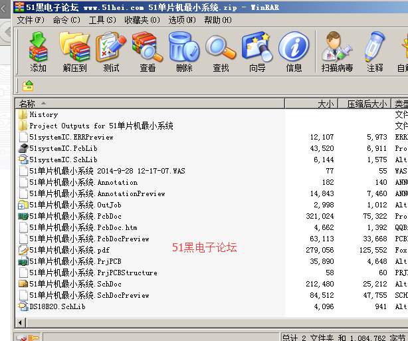Open the Commands (命令) menu
Image resolution: width=408 pixels, height=341 pixels.
(x=66, y=20)
